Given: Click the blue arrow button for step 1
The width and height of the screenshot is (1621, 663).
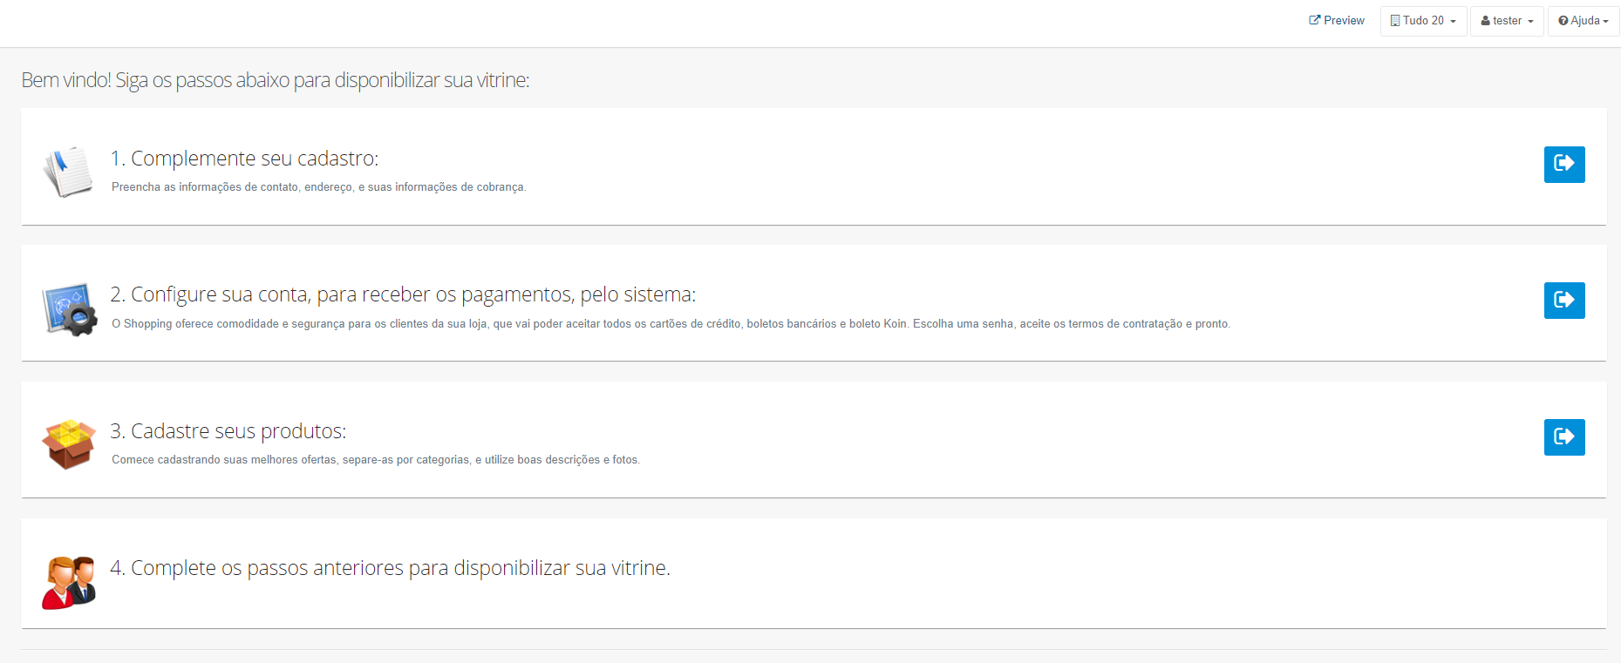Looking at the screenshot, I should click(1564, 165).
